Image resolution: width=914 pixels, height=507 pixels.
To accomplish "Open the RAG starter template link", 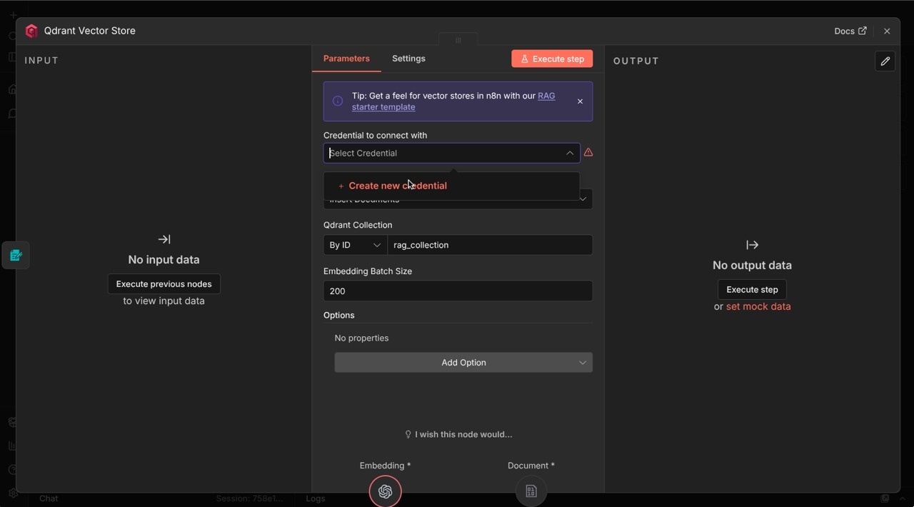I will (x=453, y=101).
